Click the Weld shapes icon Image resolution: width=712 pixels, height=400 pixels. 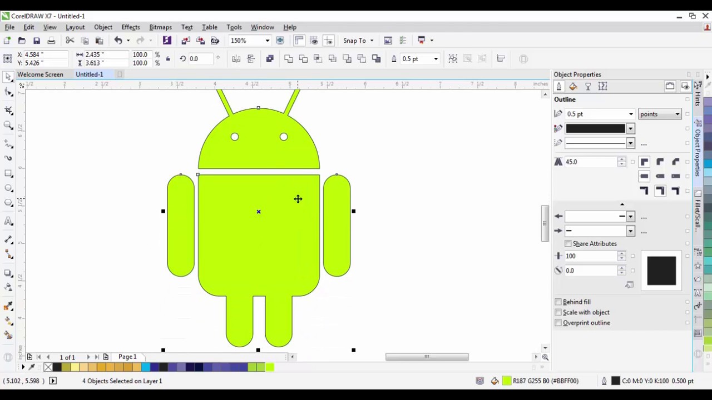coord(289,59)
